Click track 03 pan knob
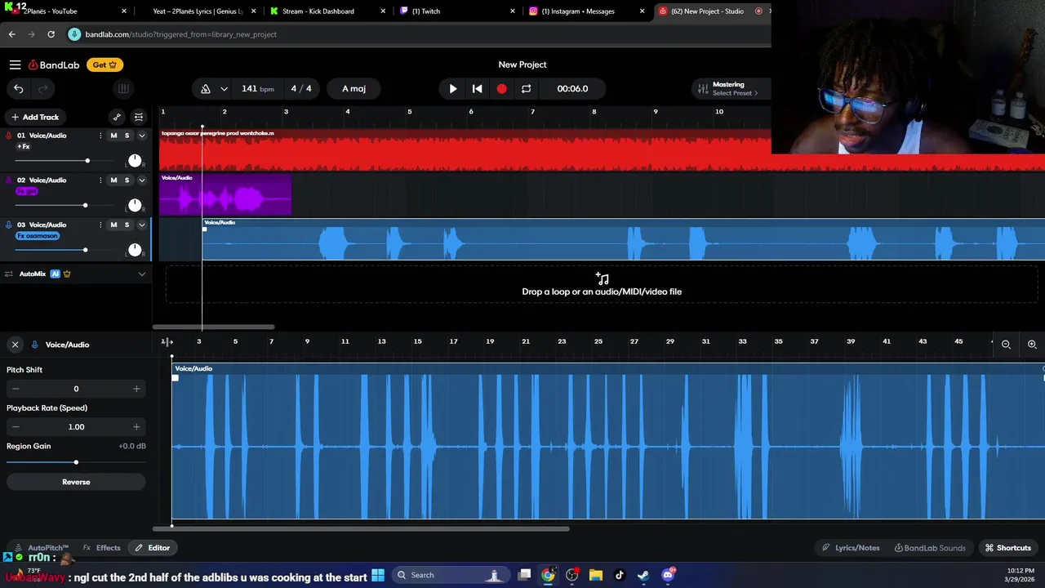 tap(135, 250)
